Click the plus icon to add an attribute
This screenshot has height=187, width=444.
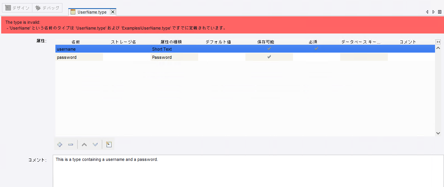[60, 145]
